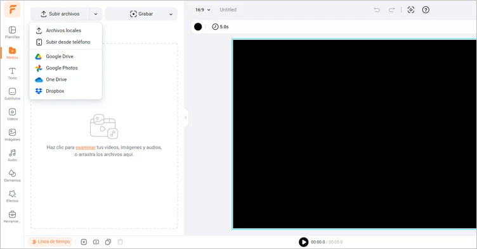Open the Audio library icon
Screen dimensions: 477x249
click(x=12, y=155)
